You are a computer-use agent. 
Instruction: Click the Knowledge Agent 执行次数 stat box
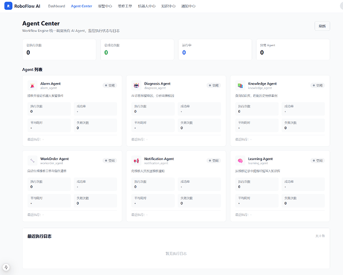pyautogui.click(x=257, y=109)
